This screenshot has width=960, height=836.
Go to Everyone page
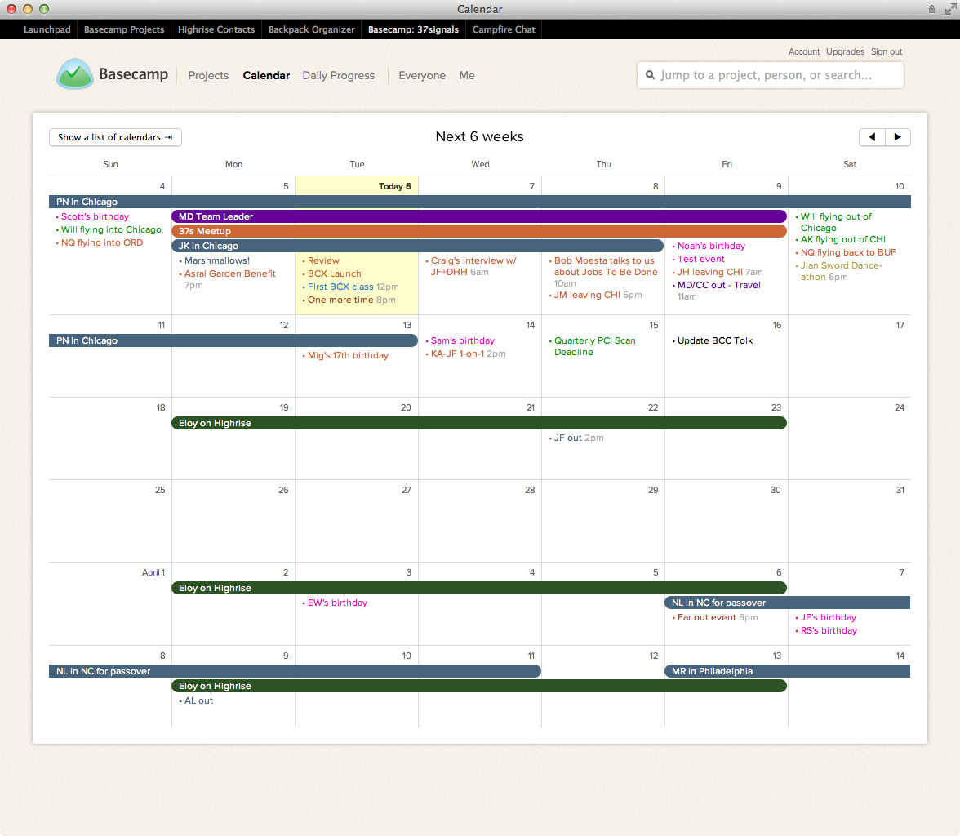(x=422, y=75)
